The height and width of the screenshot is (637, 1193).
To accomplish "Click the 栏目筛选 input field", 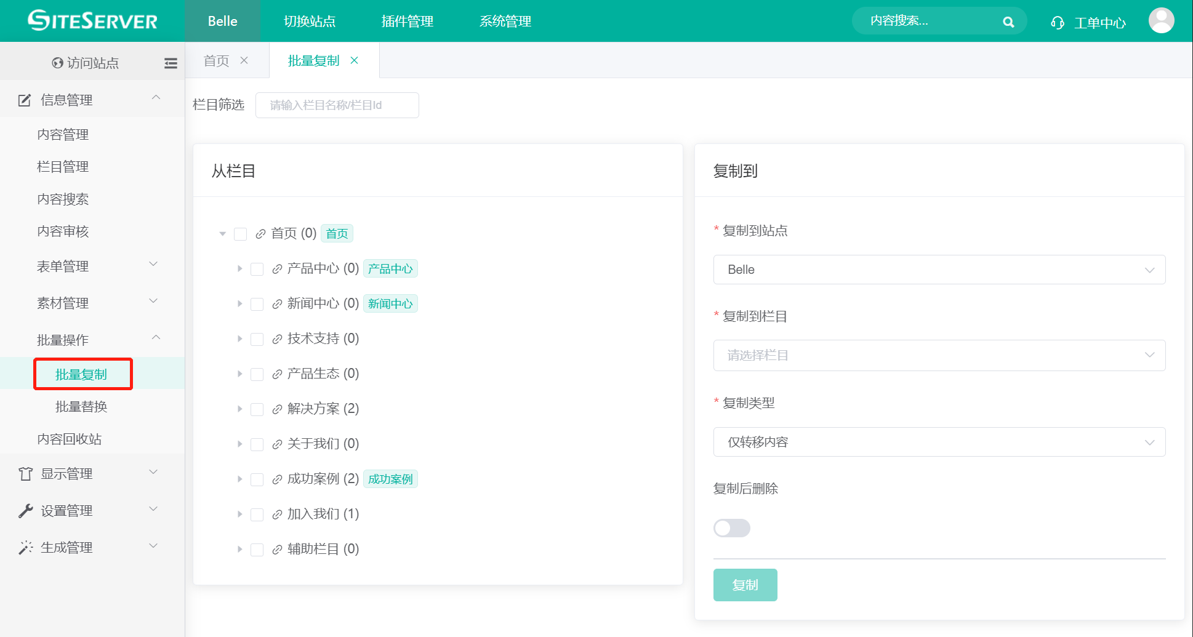I will click(337, 105).
